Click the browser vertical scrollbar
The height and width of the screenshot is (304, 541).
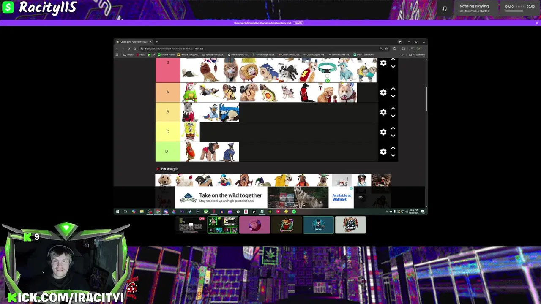point(426,99)
